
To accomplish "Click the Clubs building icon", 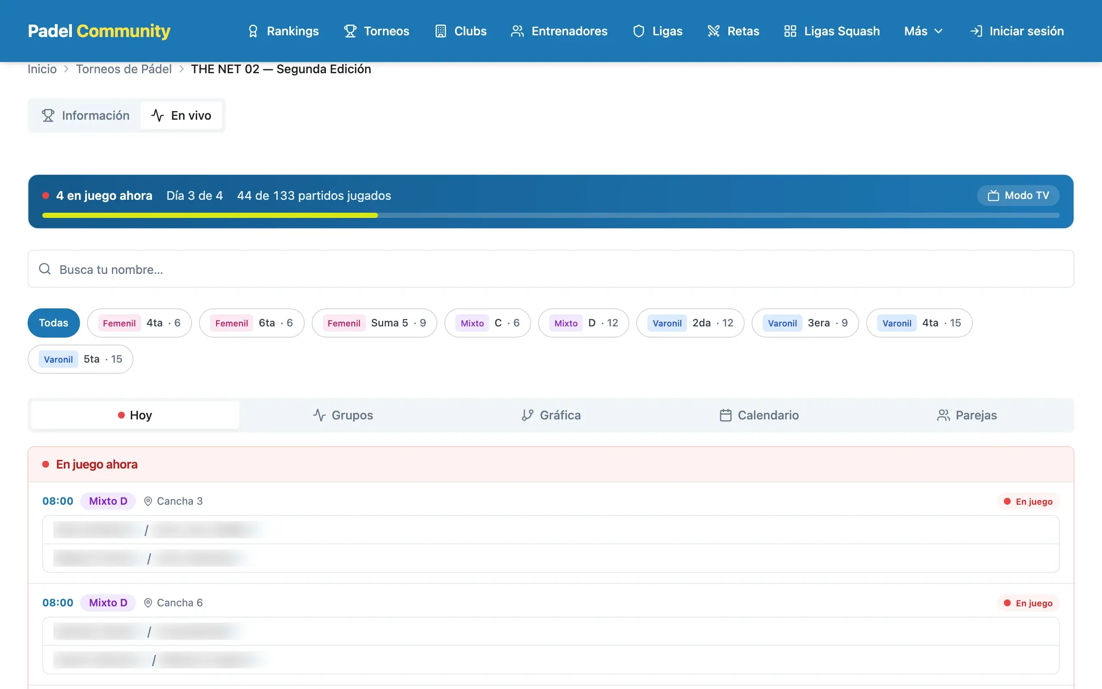I will (x=440, y=31).
